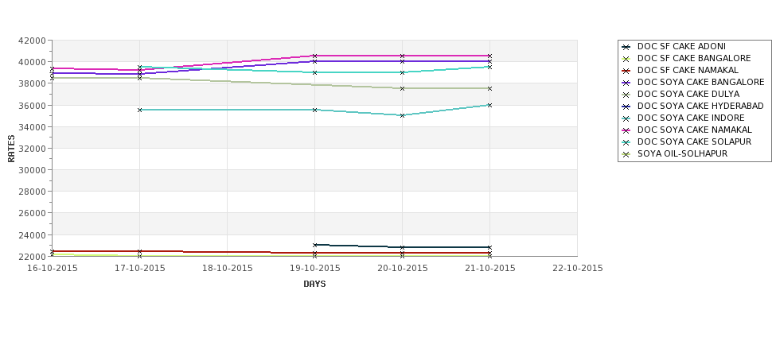The image size is (776, 341).
Task: Click ADONI data point on 19-10-2015
Action: tap(314, 245)
